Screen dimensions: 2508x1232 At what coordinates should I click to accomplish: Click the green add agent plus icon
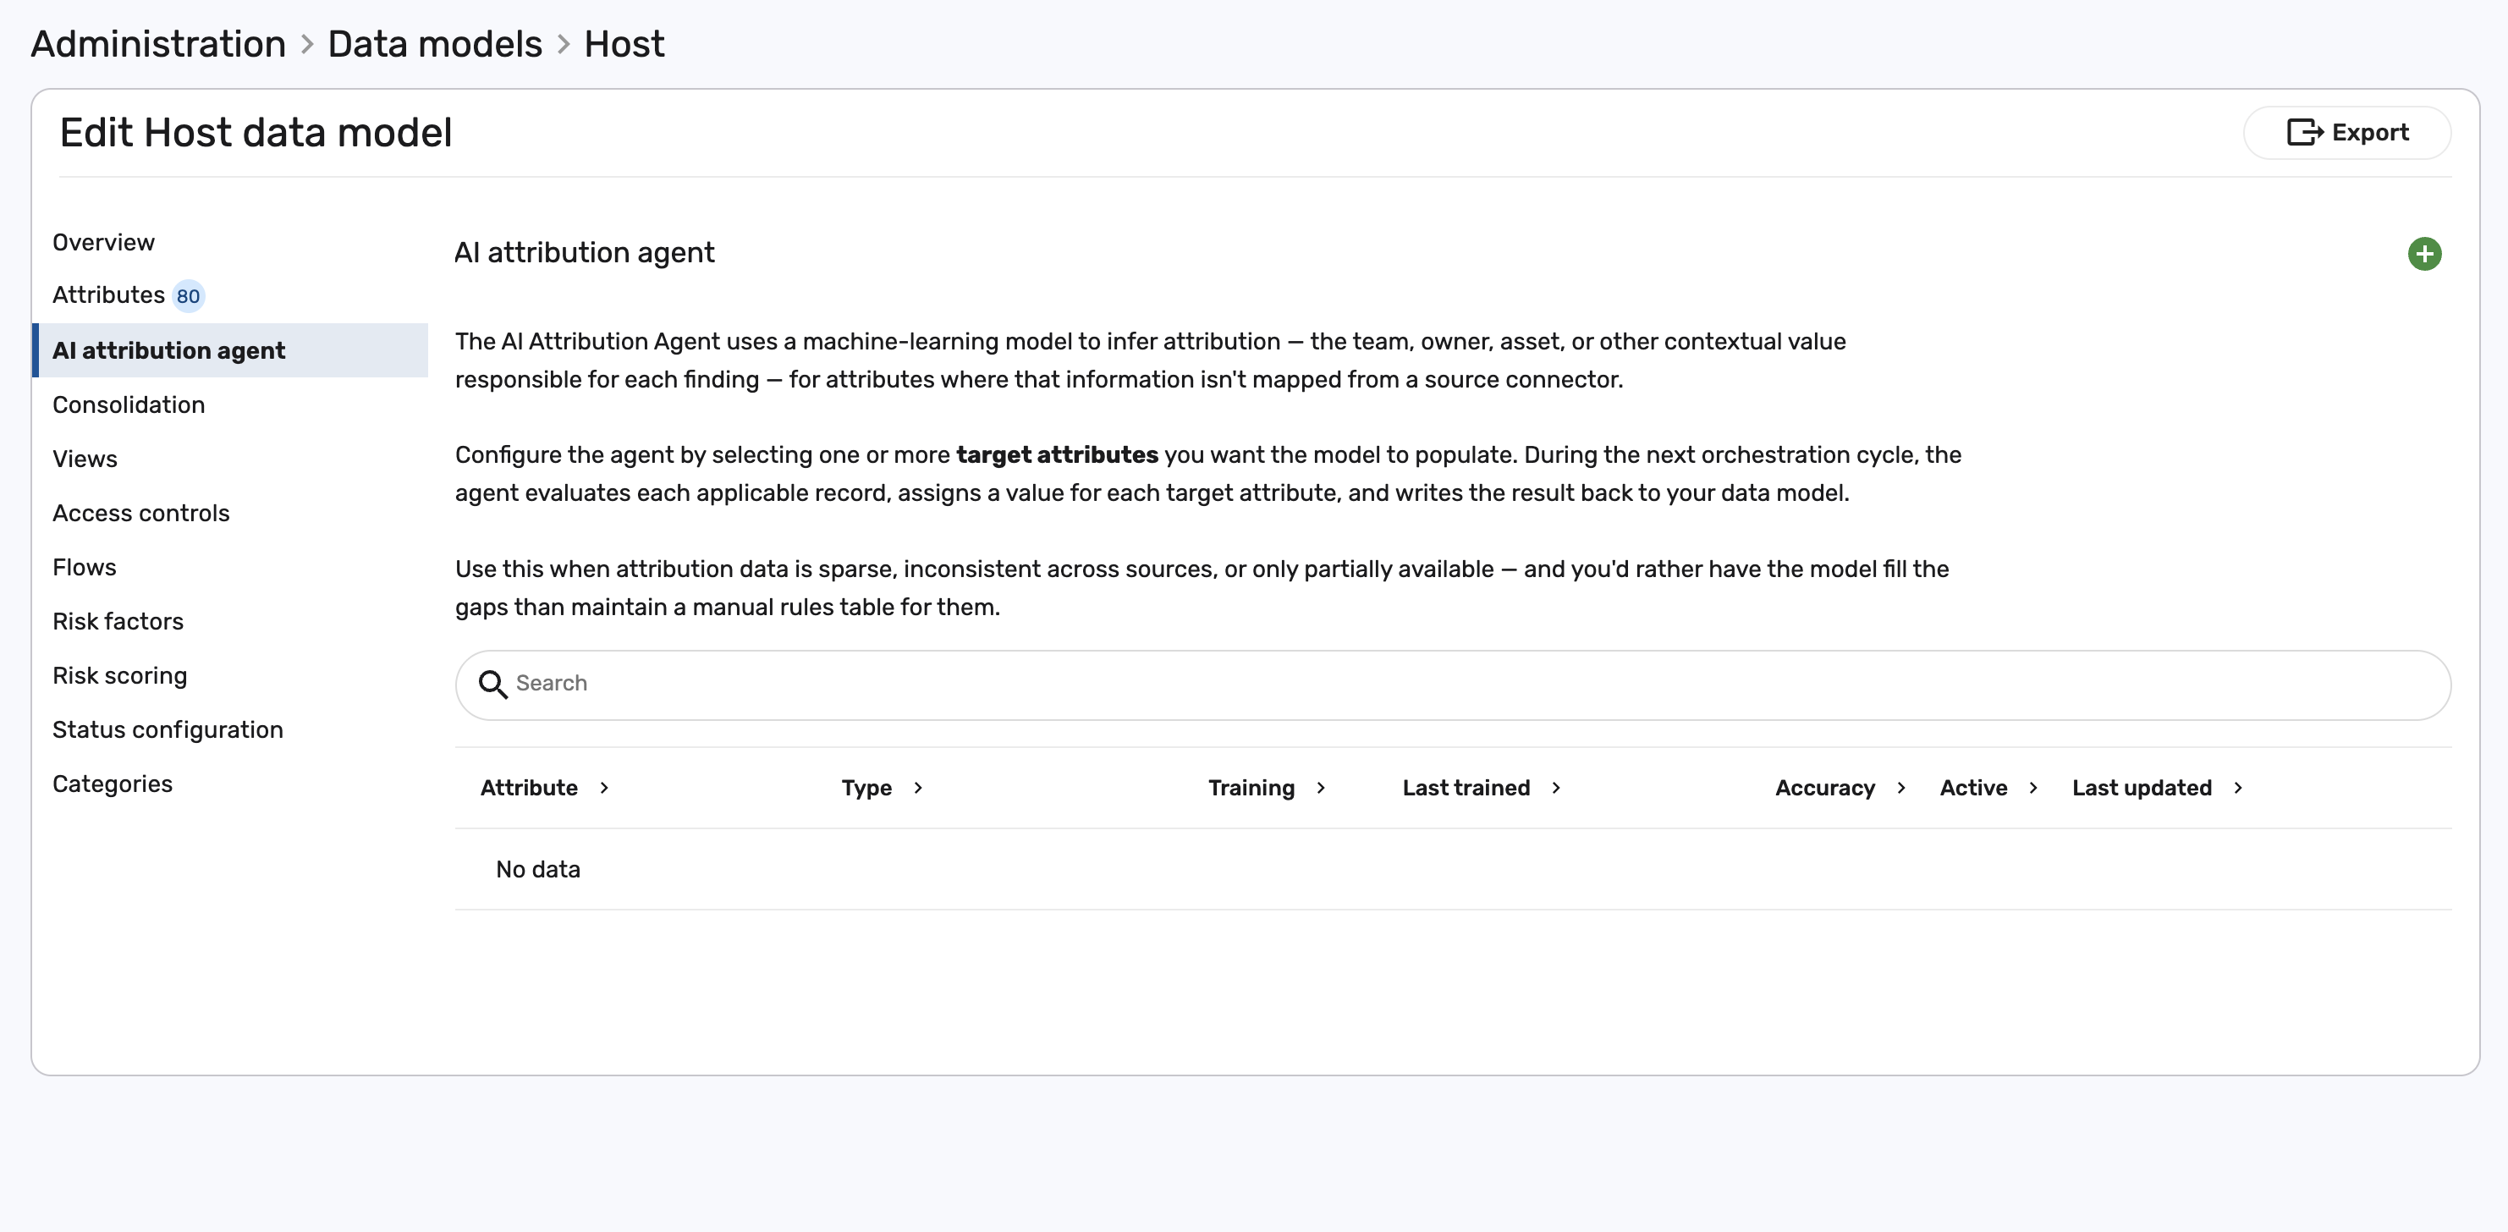(x=2424, y=254)
